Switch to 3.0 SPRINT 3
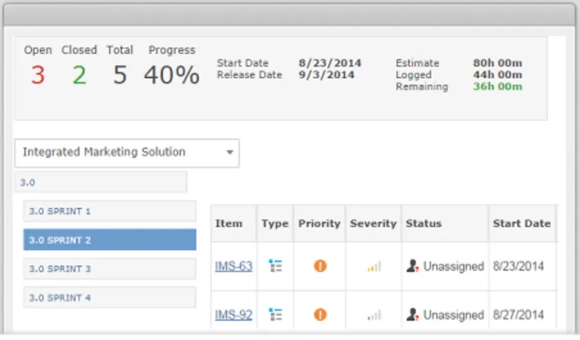Image resolution: width=580 pixels, height=340 pixels. tap(110, 269)
